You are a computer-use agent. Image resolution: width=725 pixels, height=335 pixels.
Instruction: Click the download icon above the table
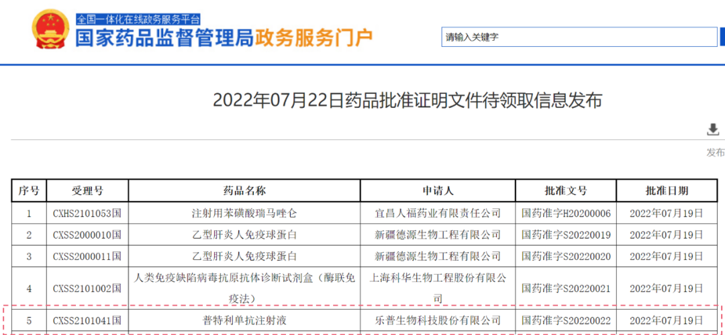(x=713, y=130)
